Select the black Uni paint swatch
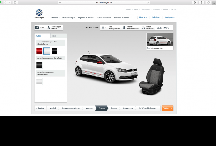The width and height of the screenshot is (216, 146). tap(55, 51)
